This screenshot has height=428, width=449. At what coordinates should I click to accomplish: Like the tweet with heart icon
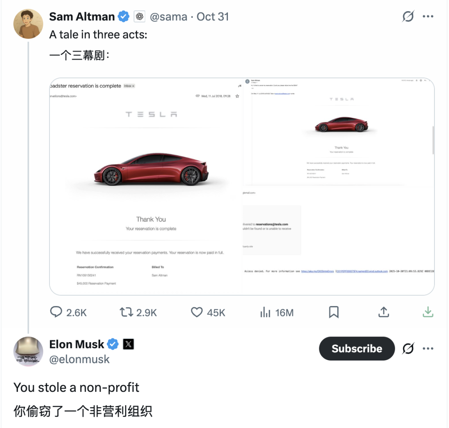(x=197, y=312)
